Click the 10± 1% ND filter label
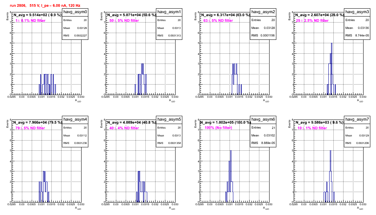This screenshot has height=215, width=376. (312, 128)
